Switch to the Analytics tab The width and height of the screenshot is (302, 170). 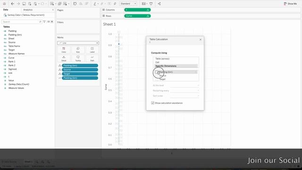click(28, 9)
